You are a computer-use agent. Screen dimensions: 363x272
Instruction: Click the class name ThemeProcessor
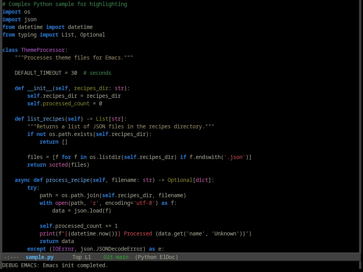[43, 50]
